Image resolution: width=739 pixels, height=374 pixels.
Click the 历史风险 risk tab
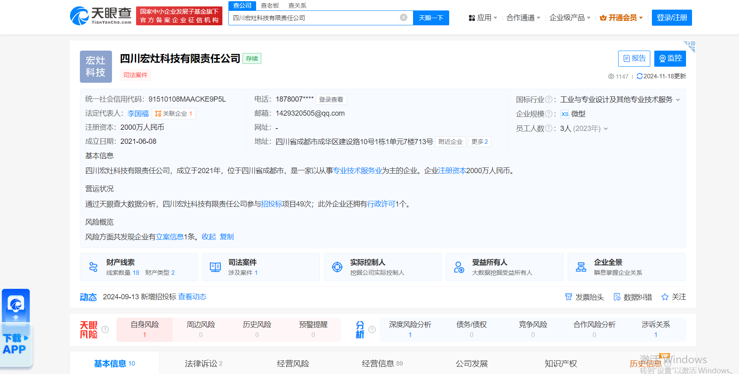click(x=257, y=329)
